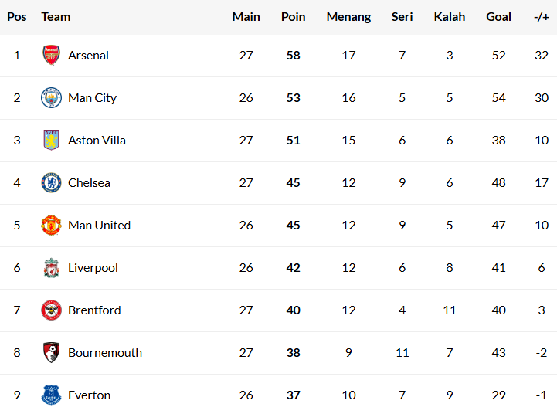The height and width of the screenshot is (414, 557).
Task: Click Arsenal's 58 points value
Action: [x=293, y=56]
